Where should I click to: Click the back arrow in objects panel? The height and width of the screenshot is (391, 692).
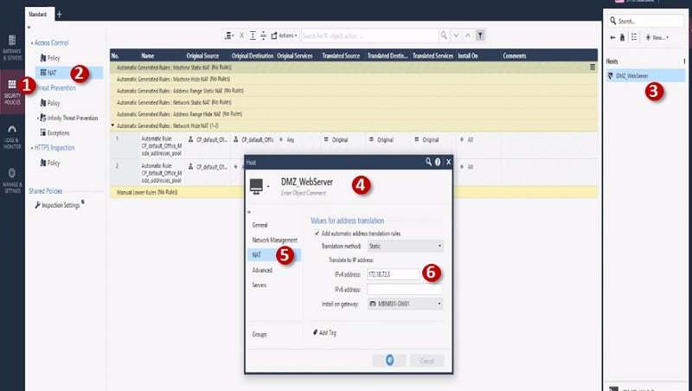(612, 37)
